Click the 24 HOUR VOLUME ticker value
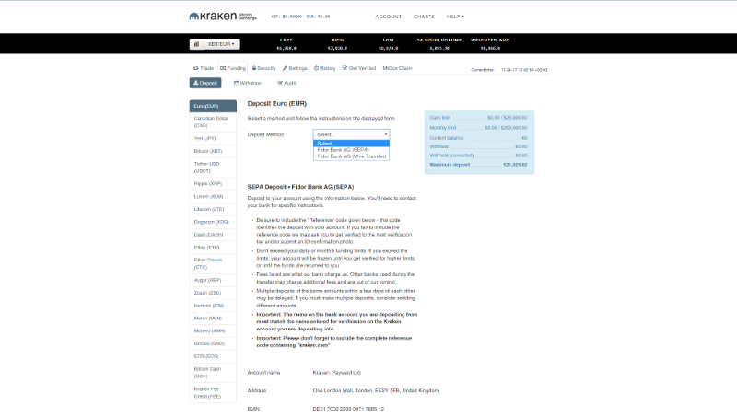737x417 pixels. click(x=439, y=49)
